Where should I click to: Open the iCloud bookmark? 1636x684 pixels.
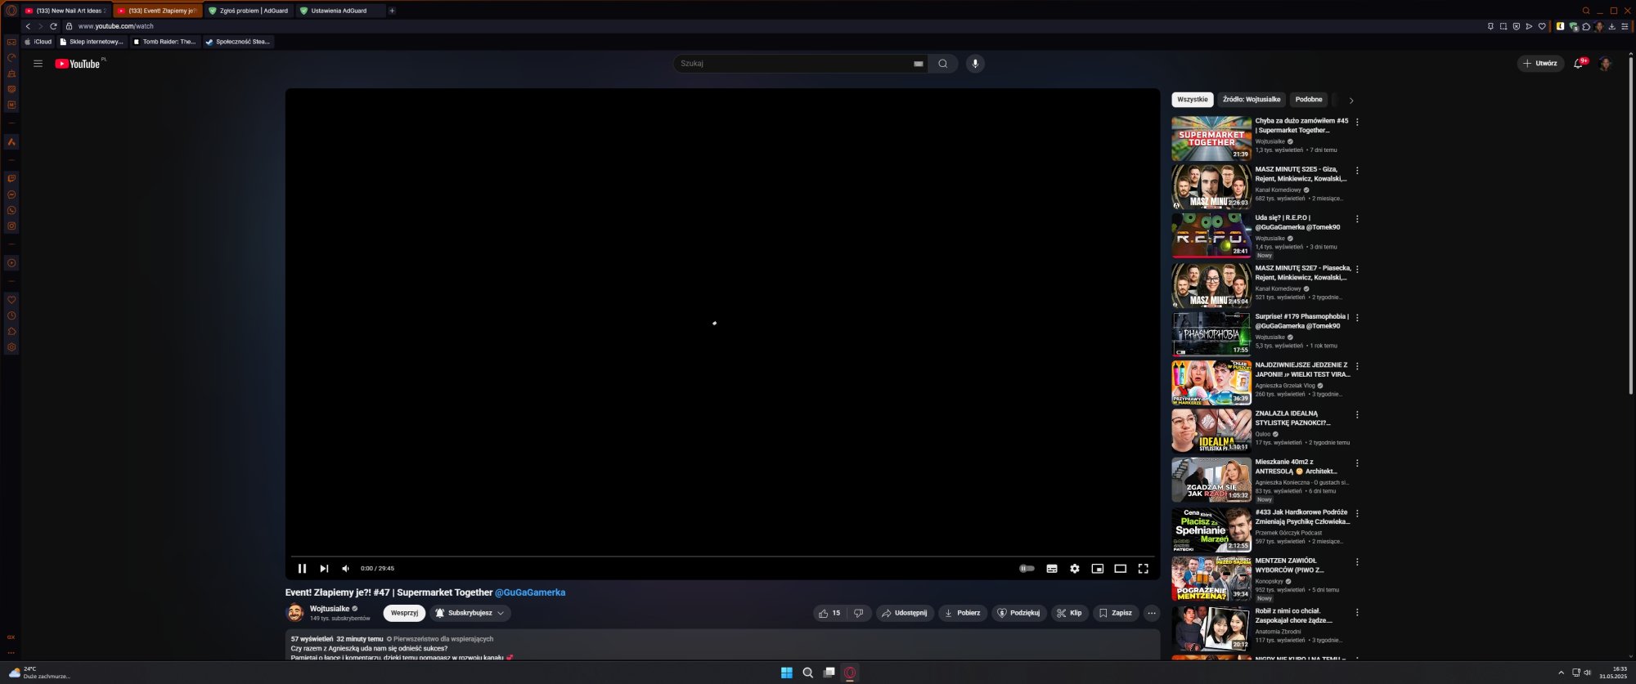(x=38, y=42)
